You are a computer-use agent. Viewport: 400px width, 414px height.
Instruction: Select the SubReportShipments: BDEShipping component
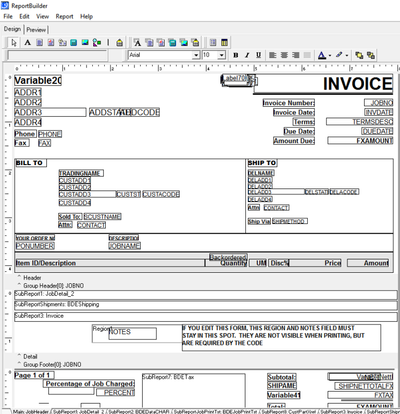[206, 305]
